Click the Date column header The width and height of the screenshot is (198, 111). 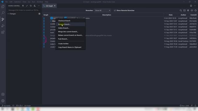(170, 15)
